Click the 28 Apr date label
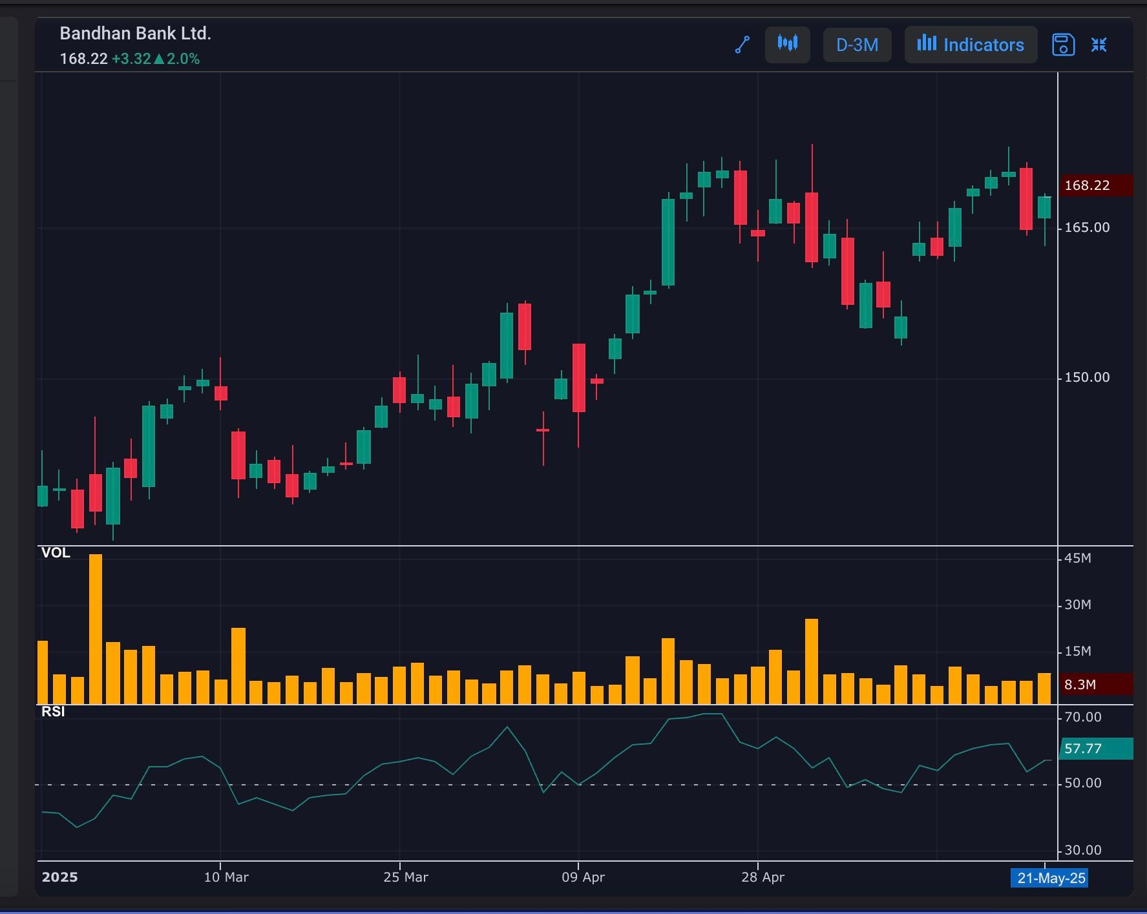This screenshot has height=914, width=1147. pos(763,877)
